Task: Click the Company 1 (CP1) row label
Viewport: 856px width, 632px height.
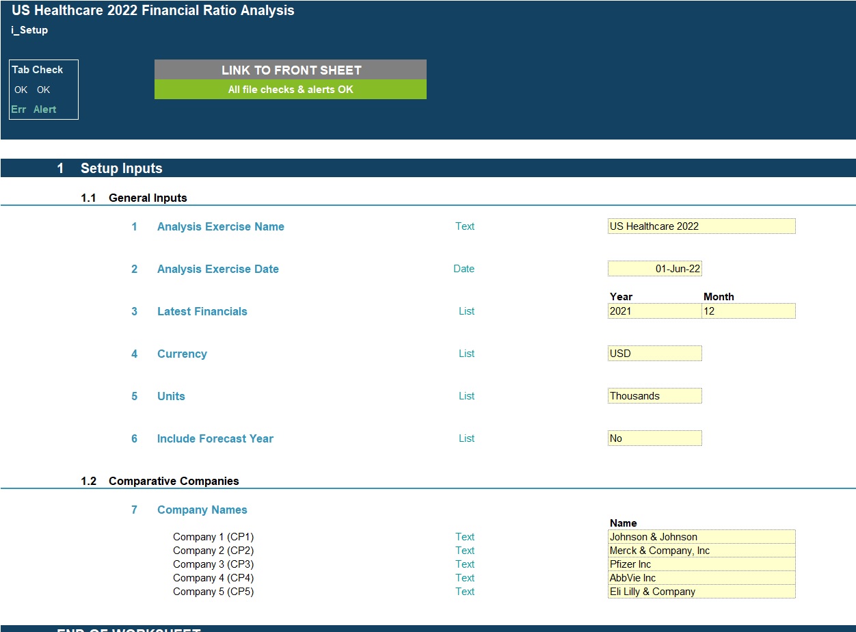Action: [213, 537]
